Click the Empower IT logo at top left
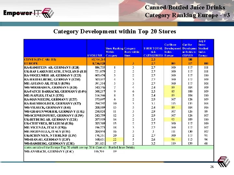This screenshot has height=175, width=234. pyautogui.click(x=28, y=13)
